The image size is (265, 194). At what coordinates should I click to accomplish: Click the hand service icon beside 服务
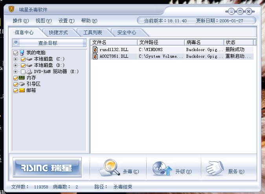tap(215, 168)
